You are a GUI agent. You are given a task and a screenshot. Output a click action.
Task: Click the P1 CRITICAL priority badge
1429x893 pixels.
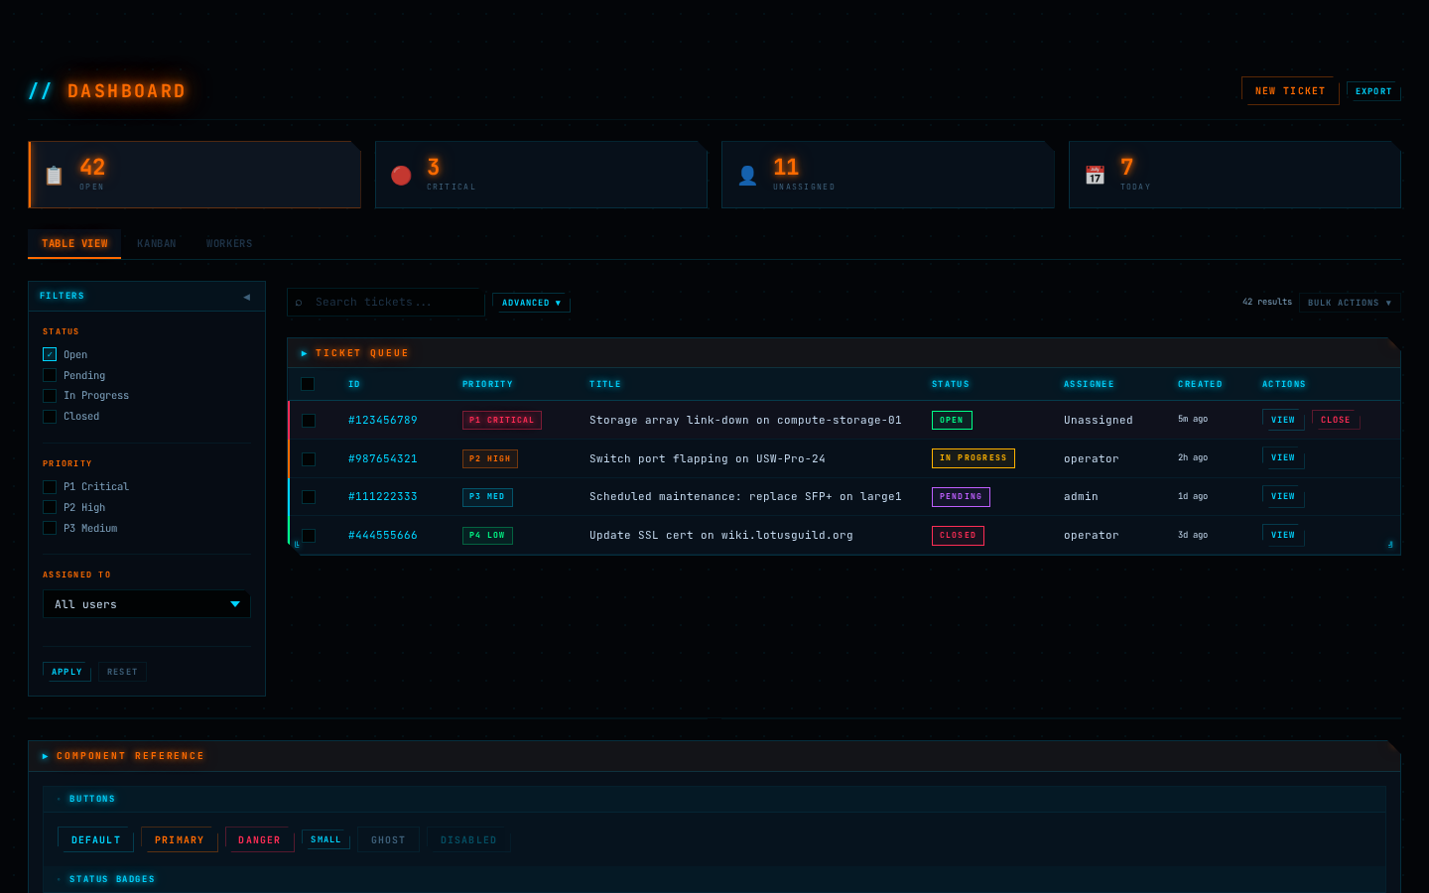(x=502, y=421)
